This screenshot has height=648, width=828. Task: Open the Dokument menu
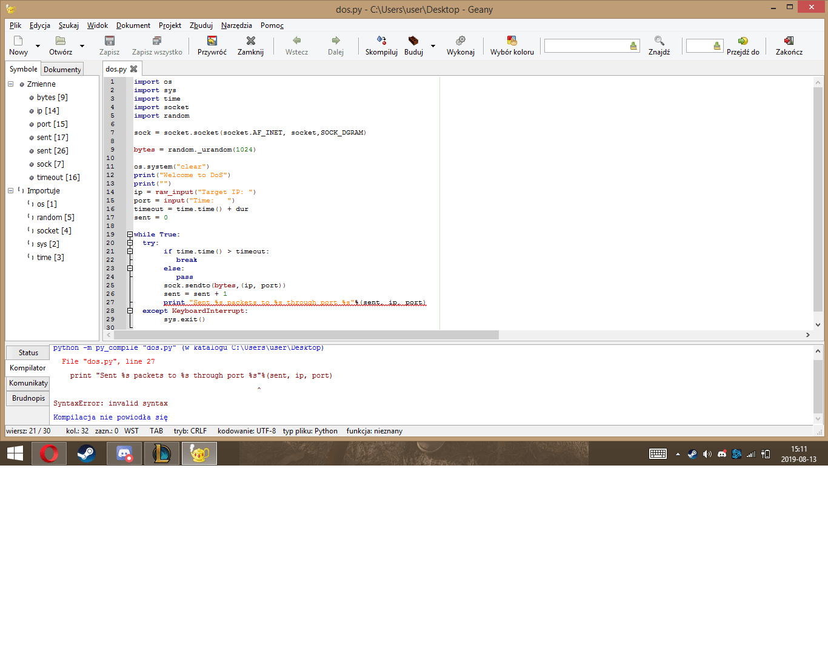click(x=133, y=25)
